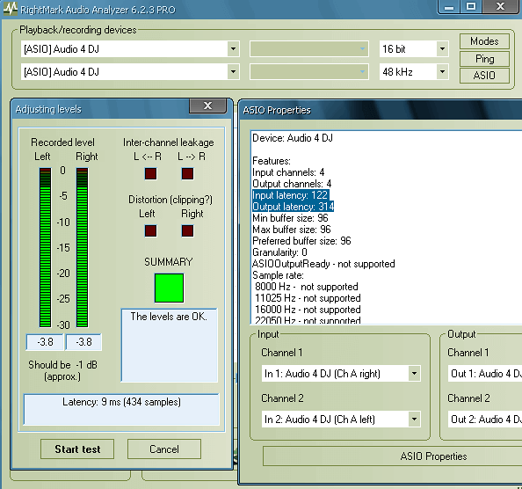The width and height of the screenshot is (522, 489).
Task: Click the green SUMMARY indicator square
Action: 169,288
